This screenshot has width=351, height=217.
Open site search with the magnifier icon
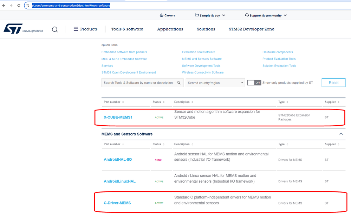pos(55,29)
